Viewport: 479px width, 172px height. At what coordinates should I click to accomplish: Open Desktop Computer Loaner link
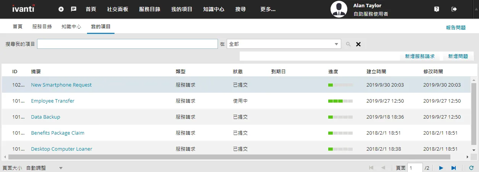[61, 149]
